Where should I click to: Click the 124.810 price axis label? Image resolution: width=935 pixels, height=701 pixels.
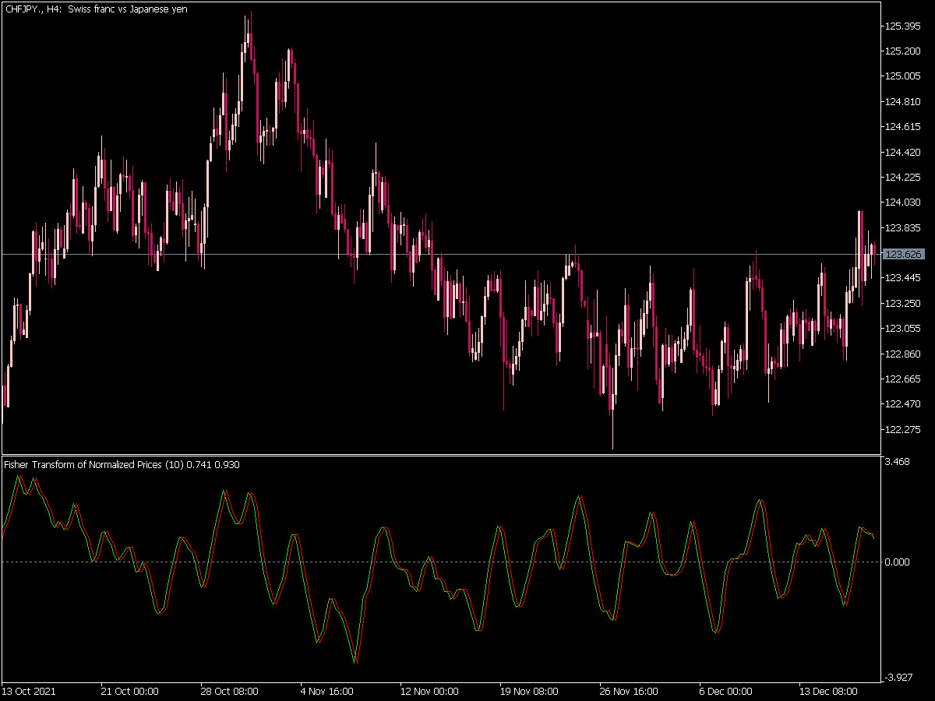(904, 102)
